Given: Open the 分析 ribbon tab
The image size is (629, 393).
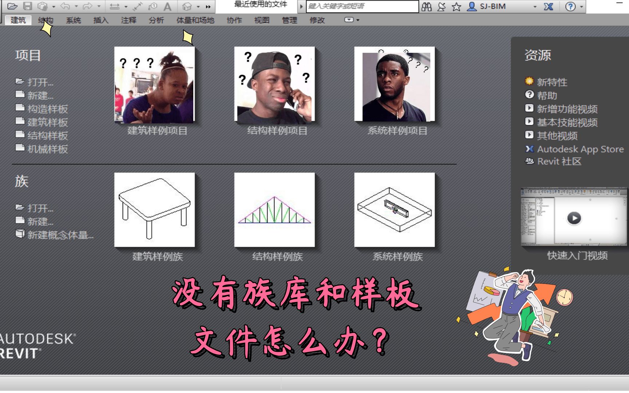Looking at the screenshot, I should (x=156, y=20).
